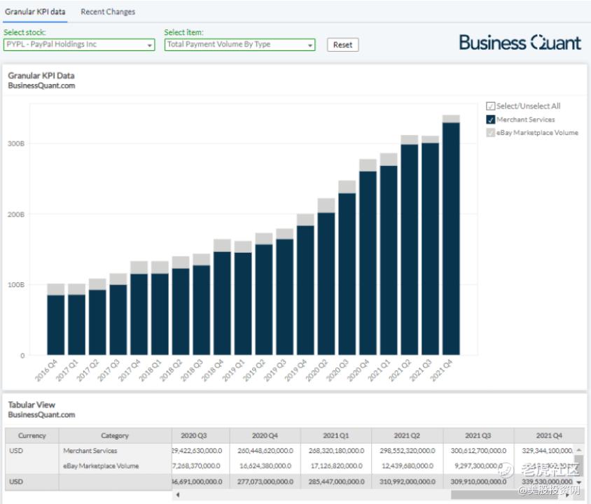This screenshot has width=591, height=504.
Task: Uncheck the Merchant Services series checkbox
Action: click(490, 120)
